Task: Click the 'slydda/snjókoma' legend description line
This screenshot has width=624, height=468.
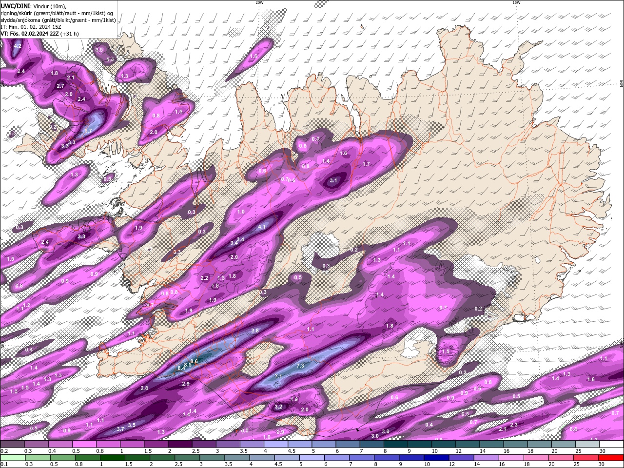Action: point(58,20)
